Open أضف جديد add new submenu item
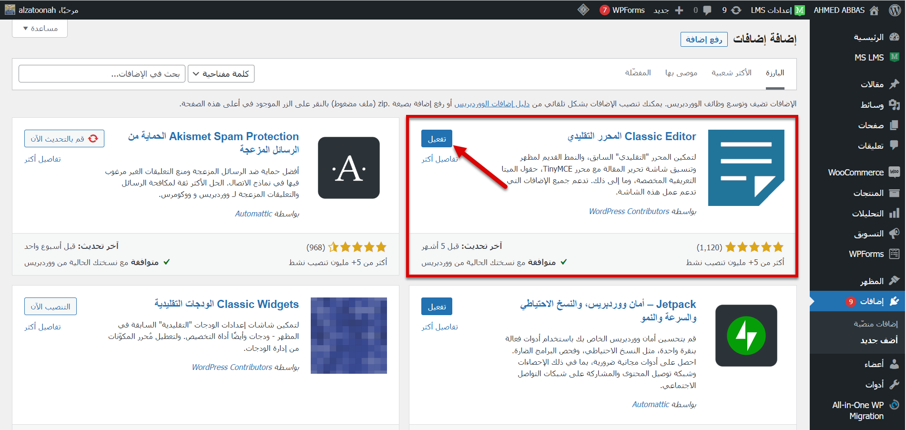 879,340
